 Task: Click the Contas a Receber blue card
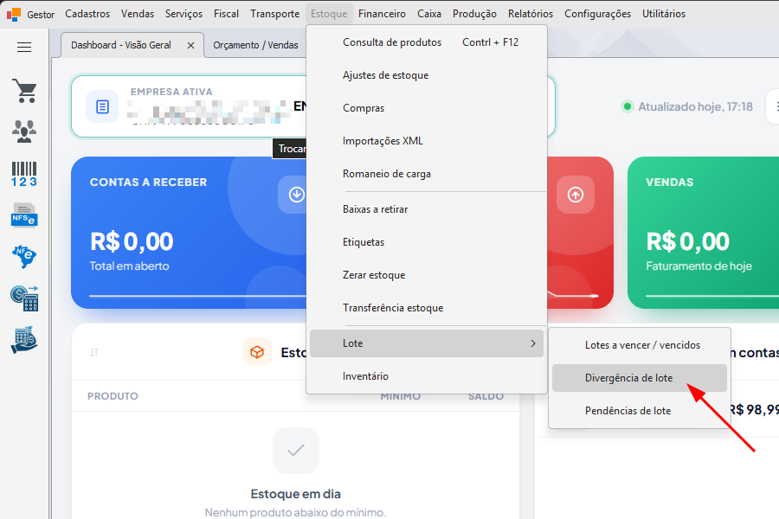[189, 233]
